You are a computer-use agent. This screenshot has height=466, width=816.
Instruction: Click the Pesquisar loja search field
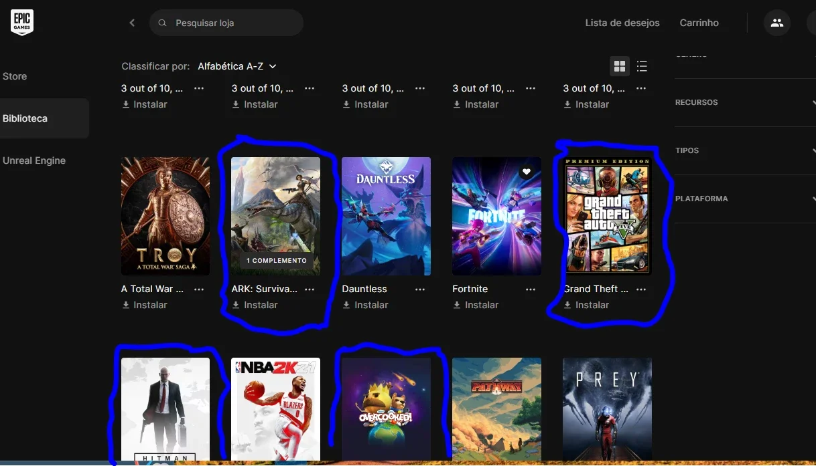(226, 23)
